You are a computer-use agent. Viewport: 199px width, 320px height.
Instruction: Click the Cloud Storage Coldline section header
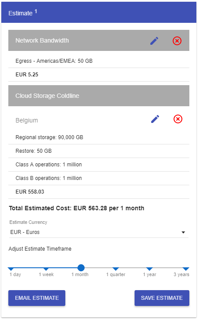click(99, 96)
